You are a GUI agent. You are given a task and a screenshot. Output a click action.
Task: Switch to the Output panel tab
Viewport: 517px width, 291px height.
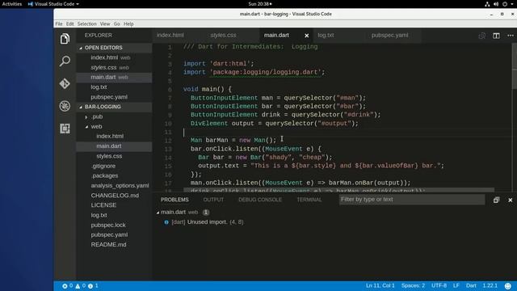point(213,200)
